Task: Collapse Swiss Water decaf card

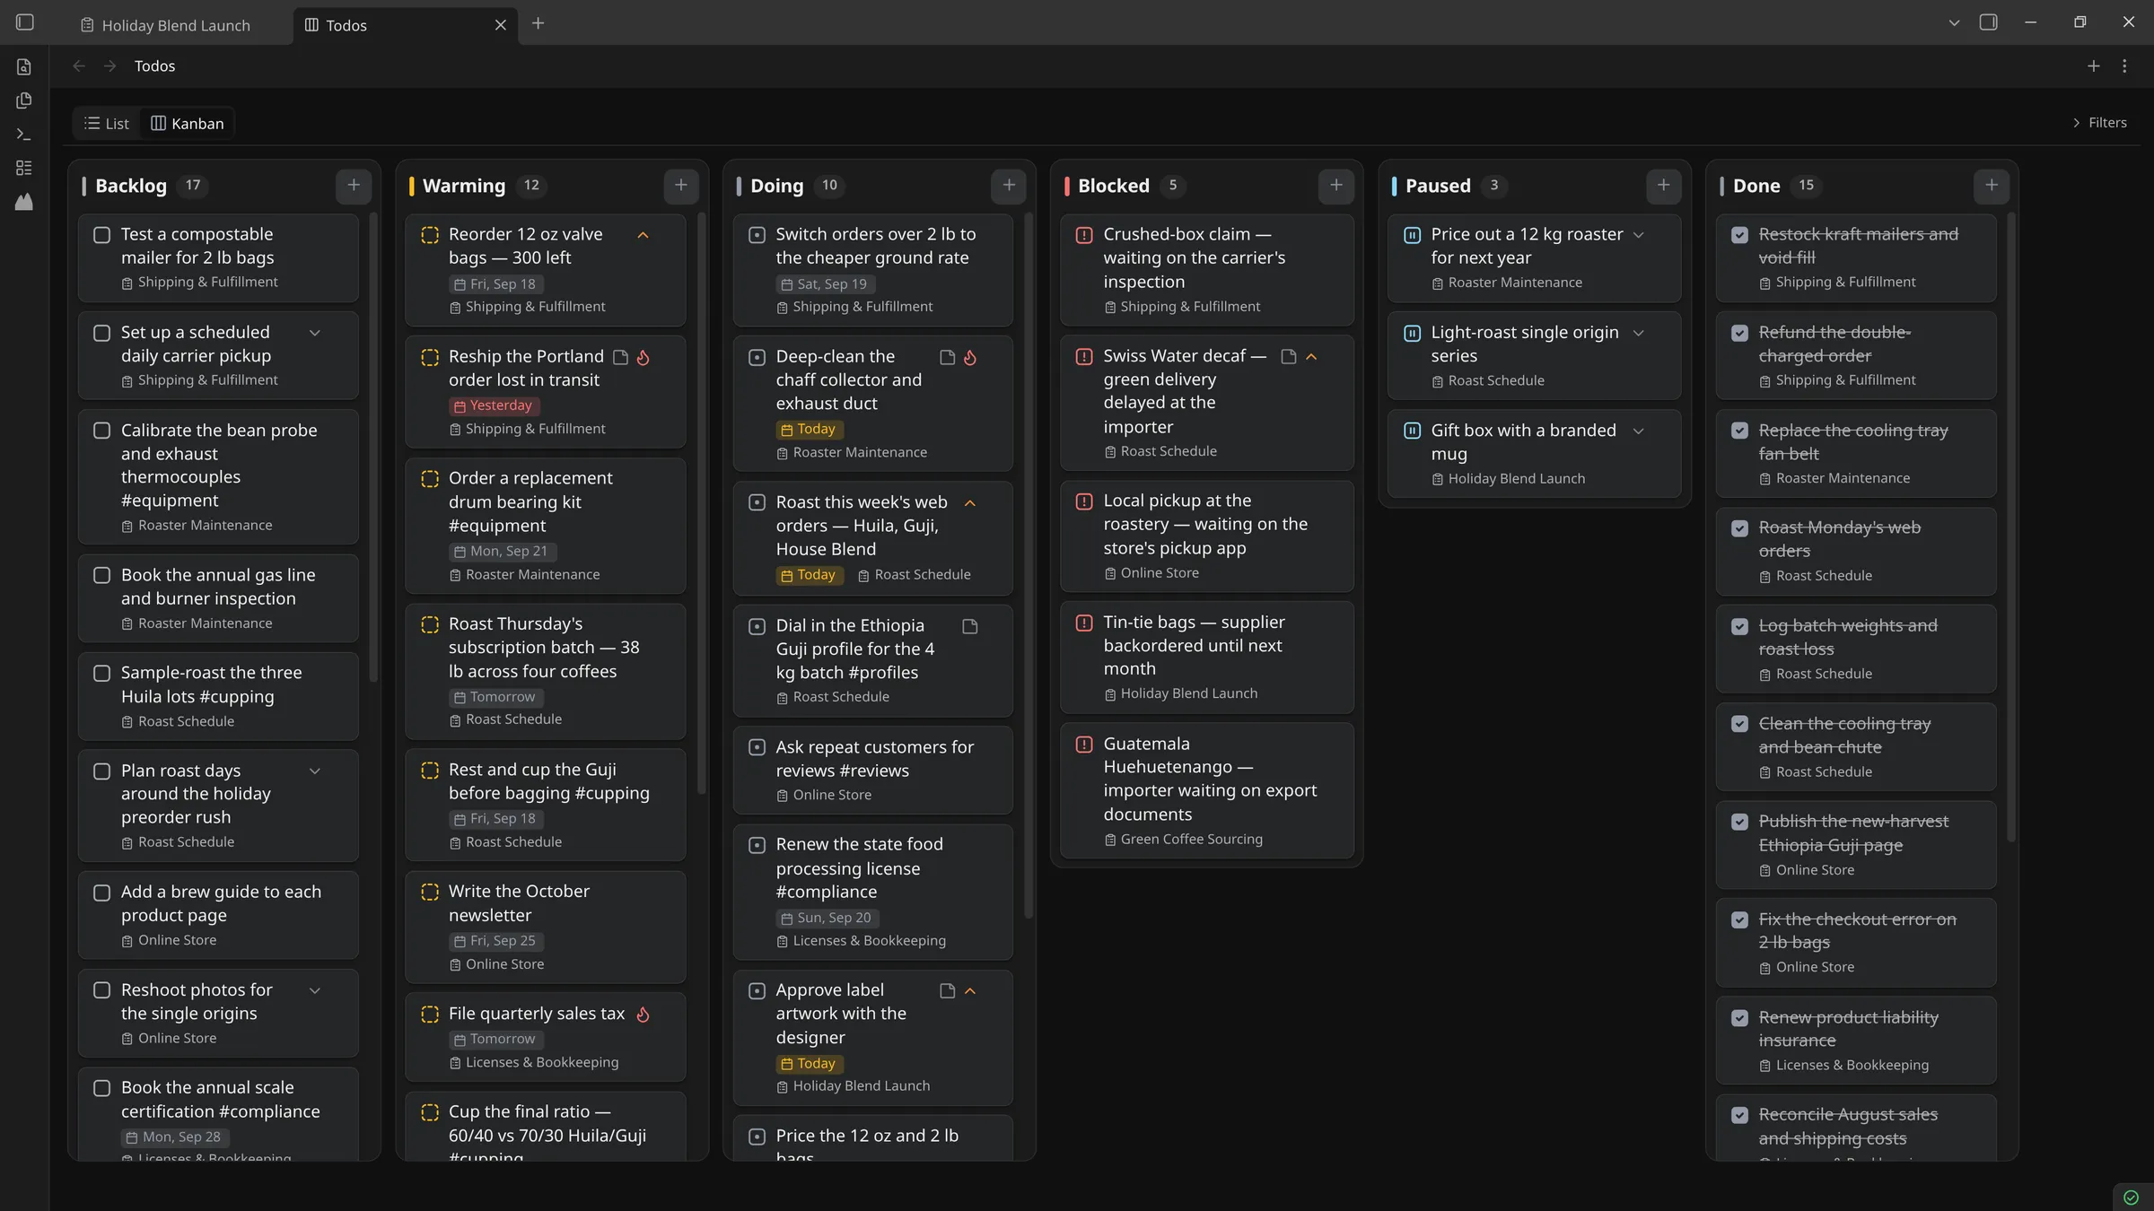Action: click(x=1311, y=357)
